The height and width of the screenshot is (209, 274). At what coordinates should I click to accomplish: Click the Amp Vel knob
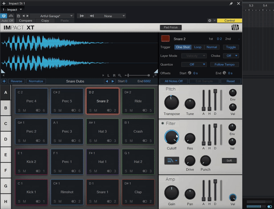click(232, 198)
